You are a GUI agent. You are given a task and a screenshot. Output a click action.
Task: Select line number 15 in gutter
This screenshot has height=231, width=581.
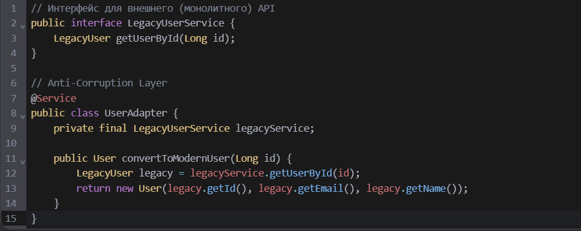tap(11, 218)
